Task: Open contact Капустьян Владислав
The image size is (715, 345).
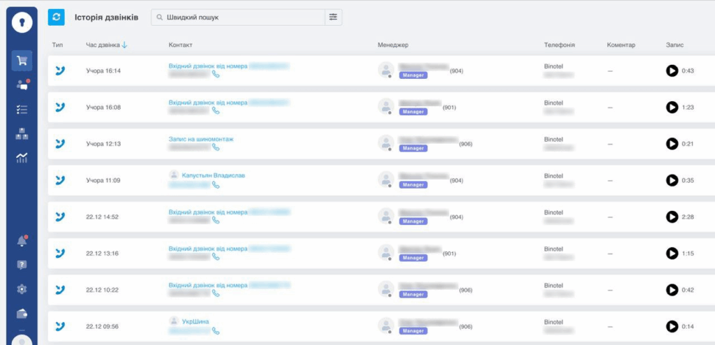Action: [213, 175]
